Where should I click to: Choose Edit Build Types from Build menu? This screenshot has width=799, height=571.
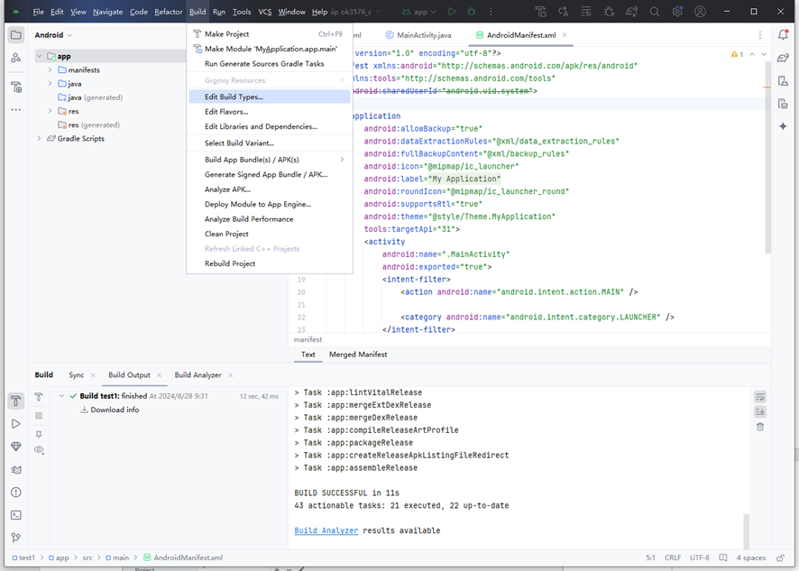(x=270, y=97)
